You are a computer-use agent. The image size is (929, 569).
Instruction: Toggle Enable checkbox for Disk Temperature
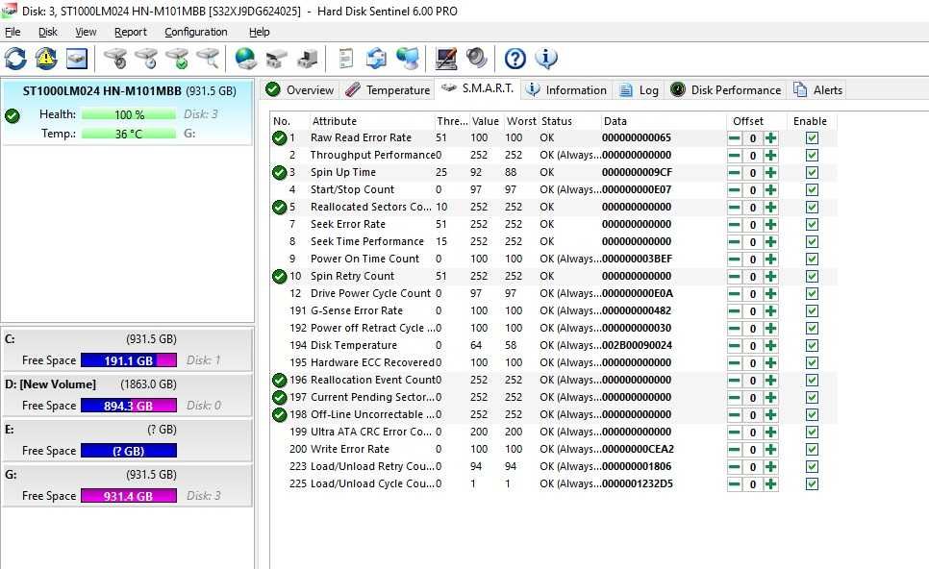(812, 346)
